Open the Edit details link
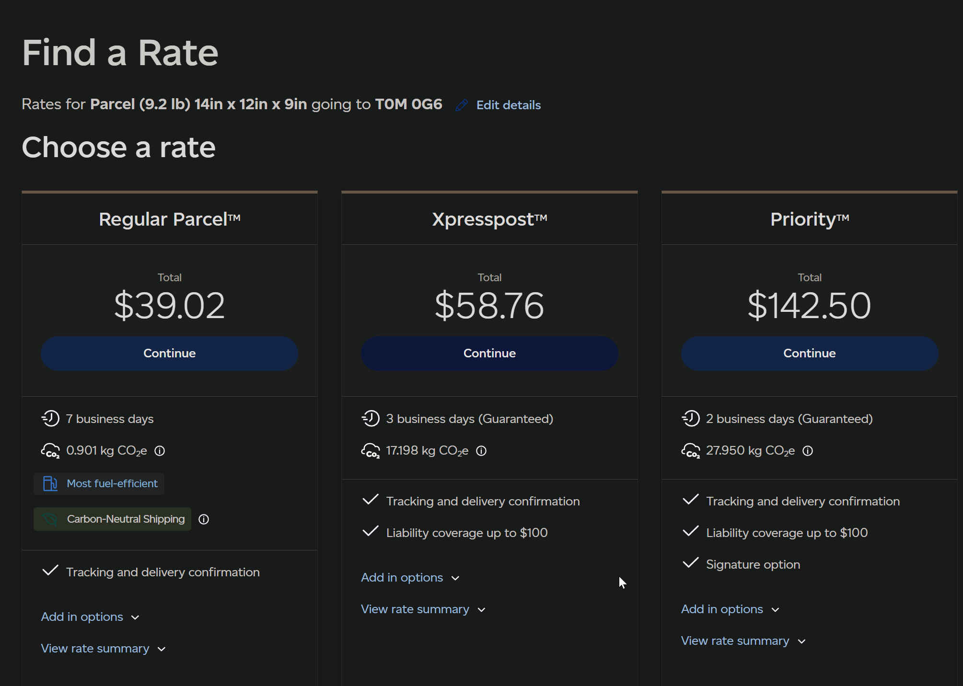The width and height of the screenshot is (963, 686). [509, 105]
